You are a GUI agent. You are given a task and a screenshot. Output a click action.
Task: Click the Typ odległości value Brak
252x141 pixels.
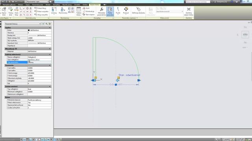(39, 89)
